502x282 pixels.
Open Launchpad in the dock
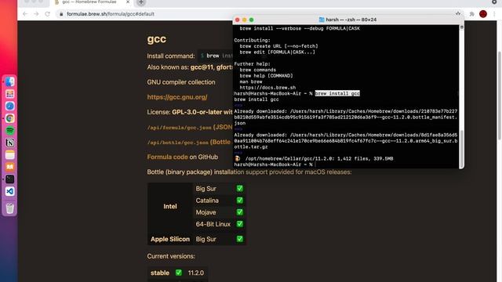[x=9, y=94]
